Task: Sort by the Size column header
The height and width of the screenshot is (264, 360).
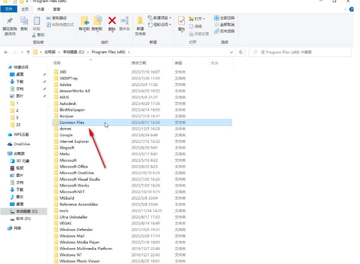Action: pyautogui.click(x=214, y=63)
